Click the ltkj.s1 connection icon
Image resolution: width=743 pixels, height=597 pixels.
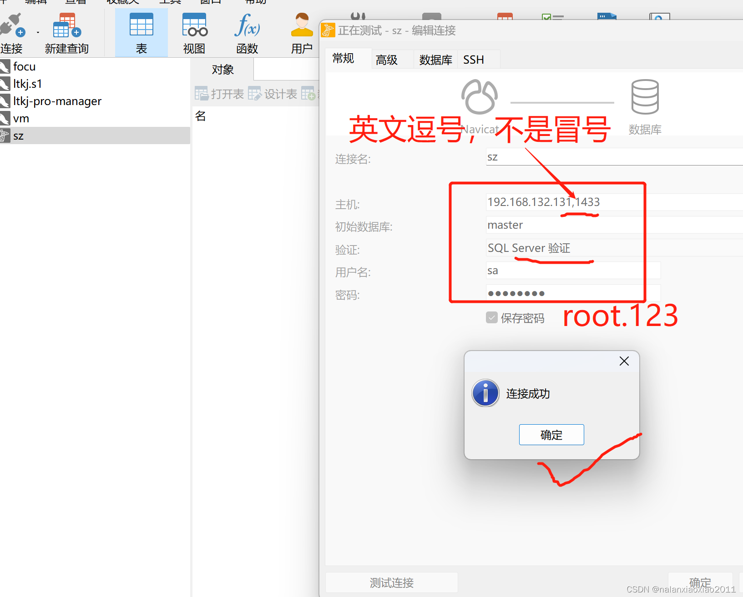click(5, 84)
